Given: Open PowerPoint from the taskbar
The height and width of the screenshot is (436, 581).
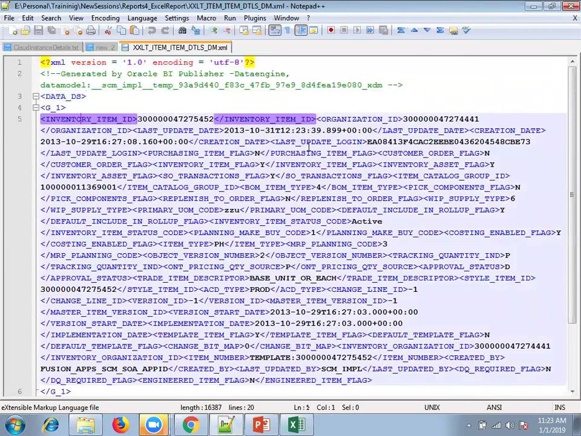Looking at the screenshot, I should pyautogui.click(x=261, y=425).
